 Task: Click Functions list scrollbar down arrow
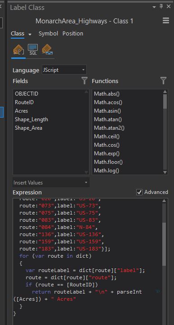coord(165,172)
